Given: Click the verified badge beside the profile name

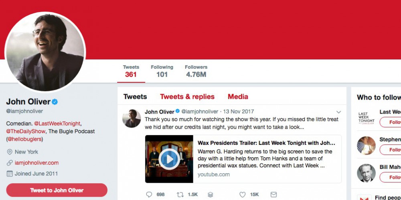Looking at the screenshot, I should coord(55,102).
